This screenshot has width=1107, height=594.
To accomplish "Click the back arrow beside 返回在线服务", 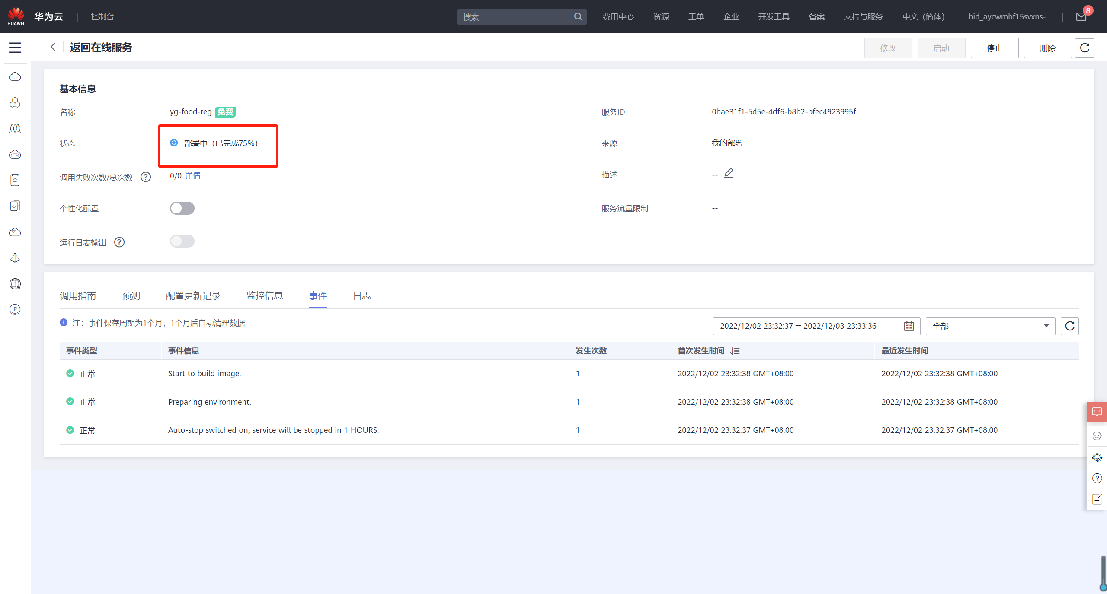I will [53, 47].
